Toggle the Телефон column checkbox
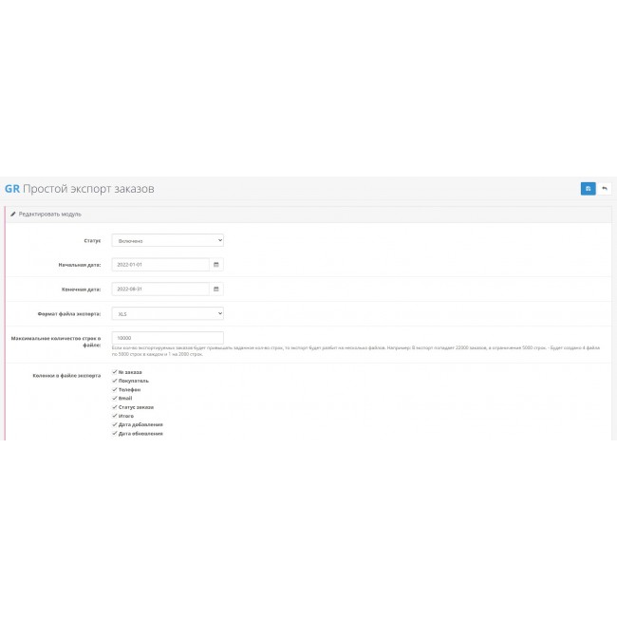The image size is (617, 617). click(114, 389)
